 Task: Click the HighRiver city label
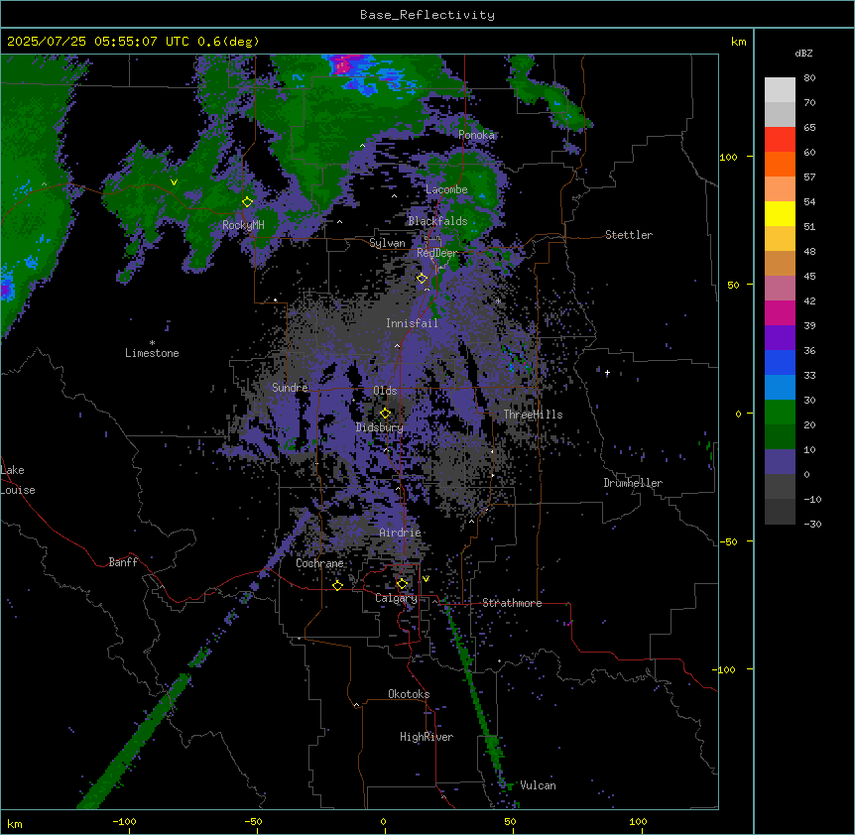pos(427,737)
